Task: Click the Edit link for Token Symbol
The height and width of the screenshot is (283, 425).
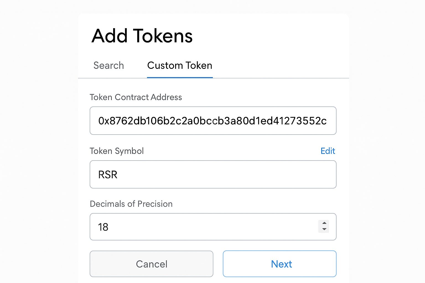Action: tap(328, 151)
